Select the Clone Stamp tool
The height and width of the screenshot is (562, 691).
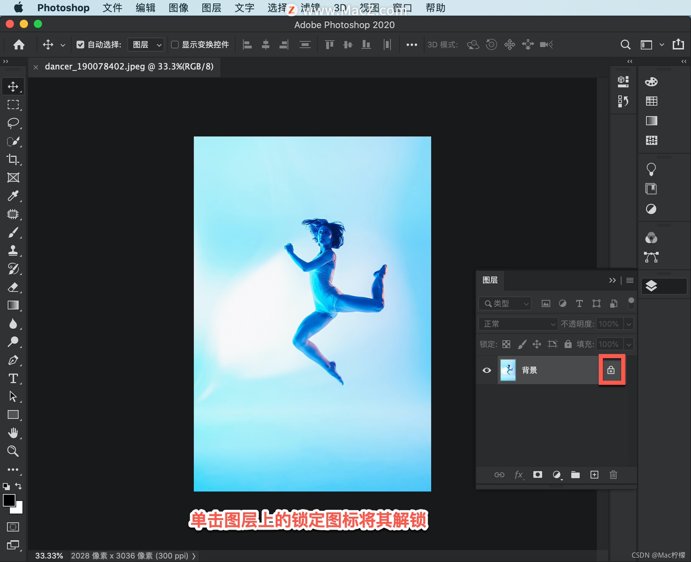13,250
